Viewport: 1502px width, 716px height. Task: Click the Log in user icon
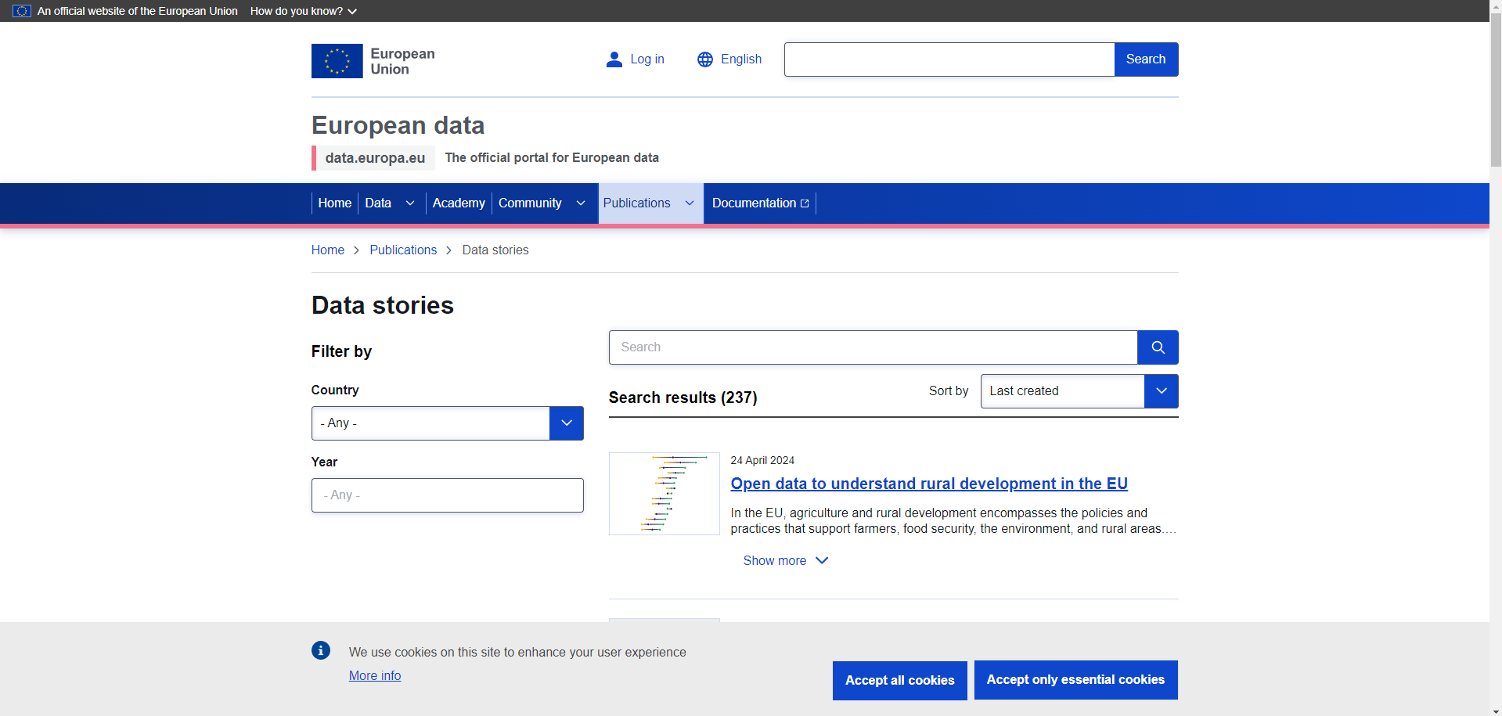click(614, 59)
